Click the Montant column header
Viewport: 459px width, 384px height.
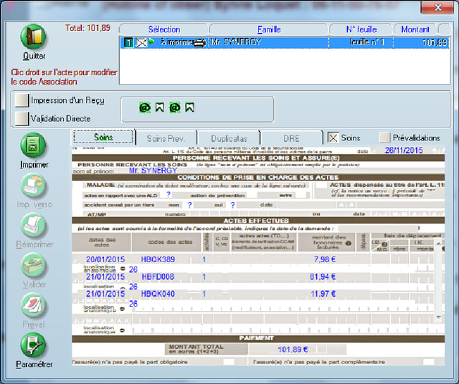point(415,29)
